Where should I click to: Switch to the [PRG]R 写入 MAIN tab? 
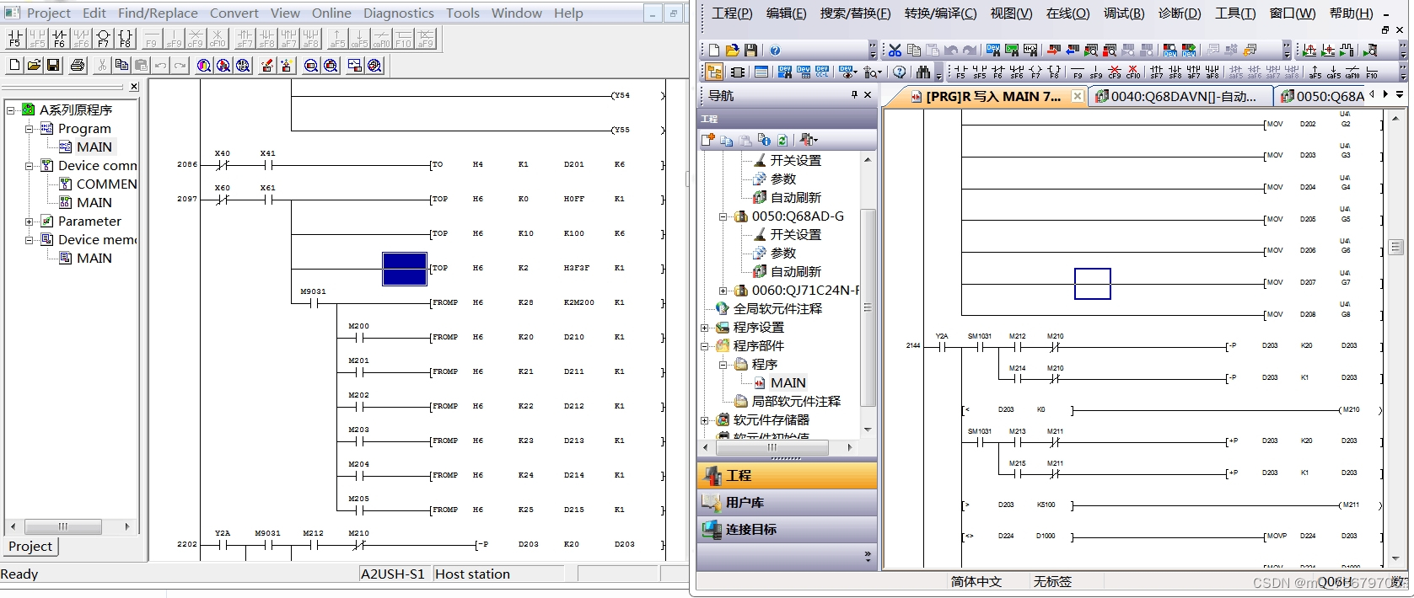click(x=993, y=96)
